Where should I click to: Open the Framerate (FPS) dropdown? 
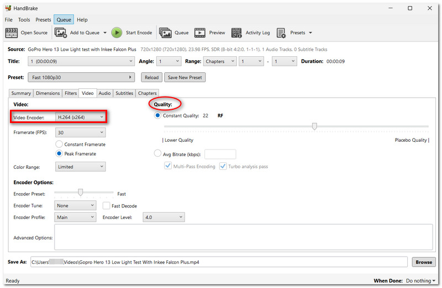coord(80,132)
